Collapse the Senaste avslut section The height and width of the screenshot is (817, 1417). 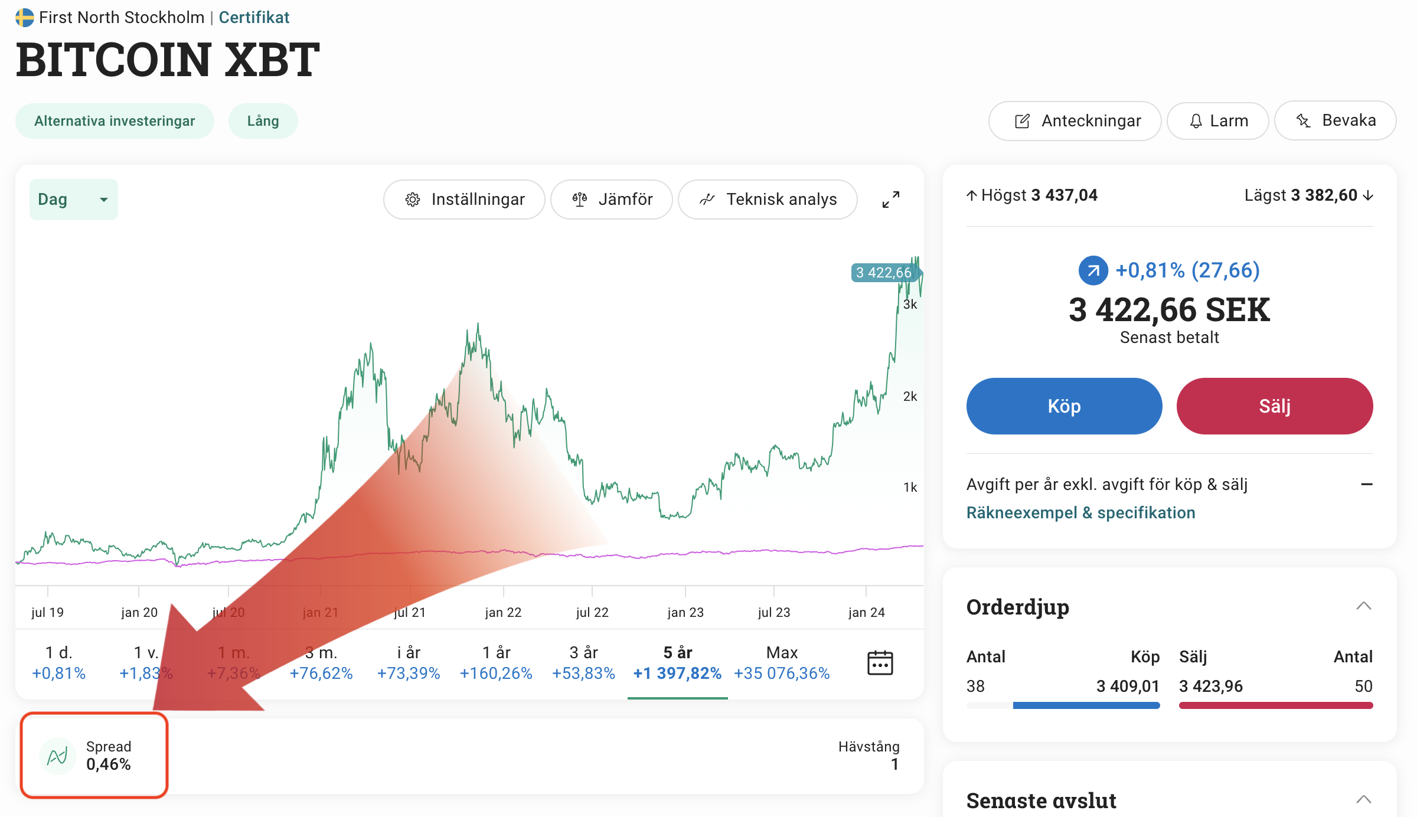pos(1363,800)
